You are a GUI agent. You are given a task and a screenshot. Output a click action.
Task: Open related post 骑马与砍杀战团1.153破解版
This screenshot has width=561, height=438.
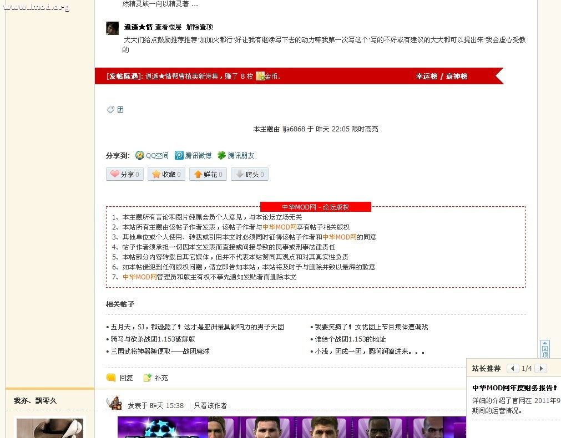point(153,339)
